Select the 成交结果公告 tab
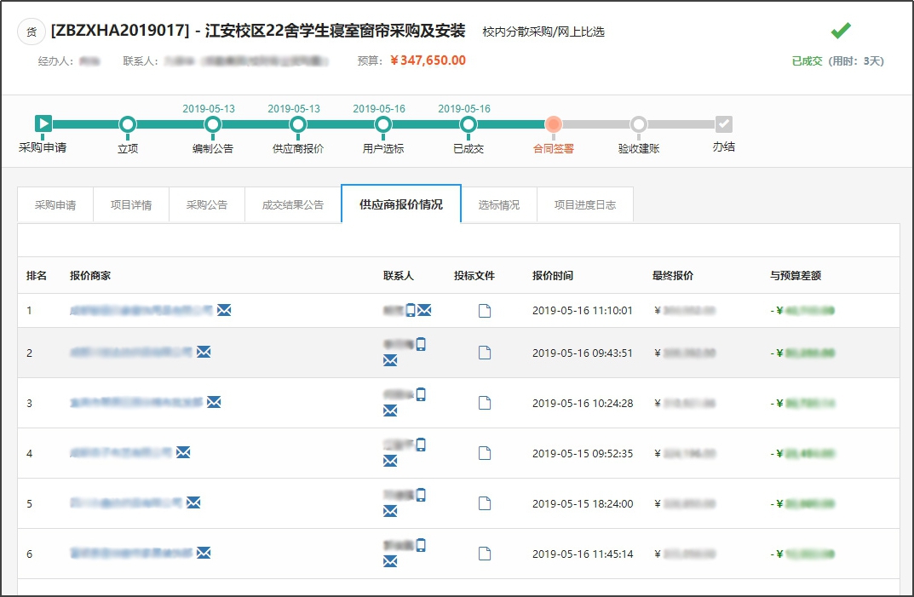 pyautogui.click(x=292, y=205)
